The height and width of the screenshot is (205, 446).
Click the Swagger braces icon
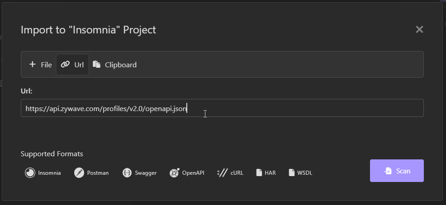pos(127,172)
